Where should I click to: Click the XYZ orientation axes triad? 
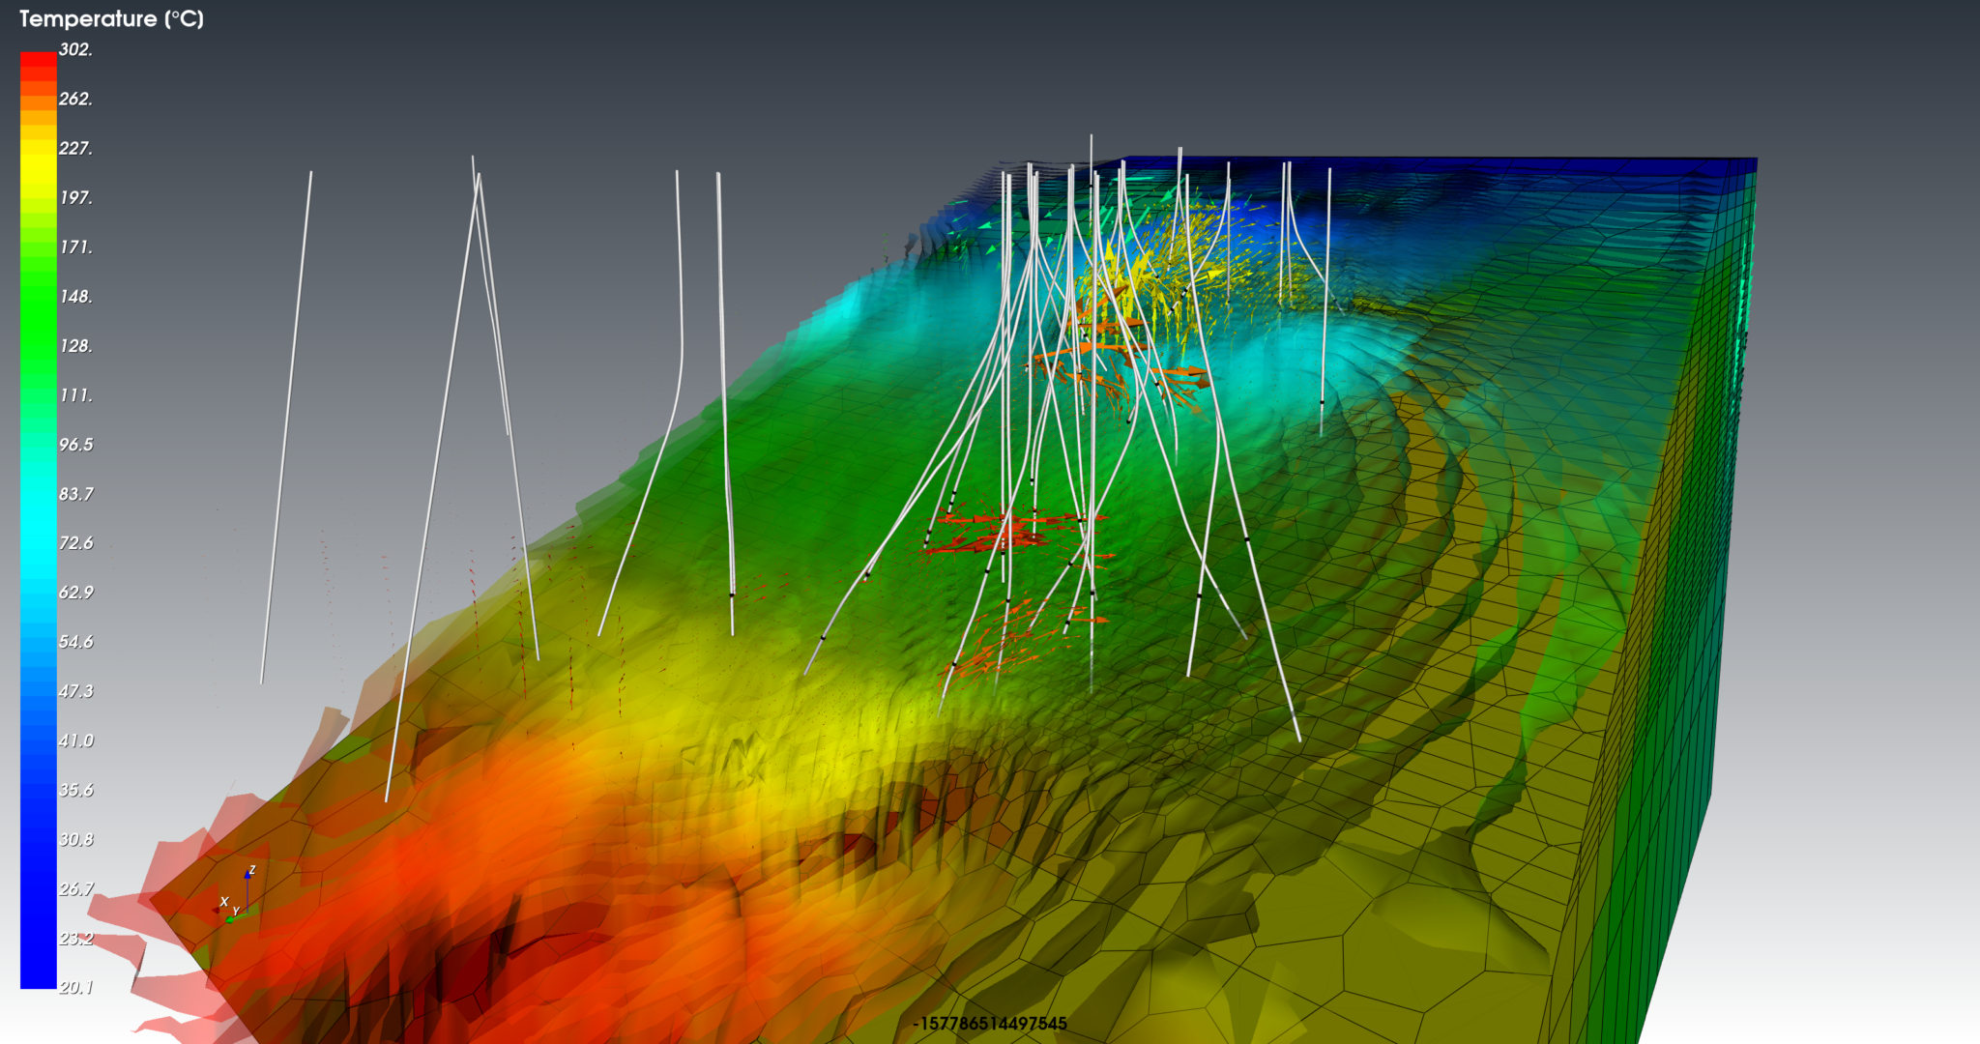coord(235,894)
